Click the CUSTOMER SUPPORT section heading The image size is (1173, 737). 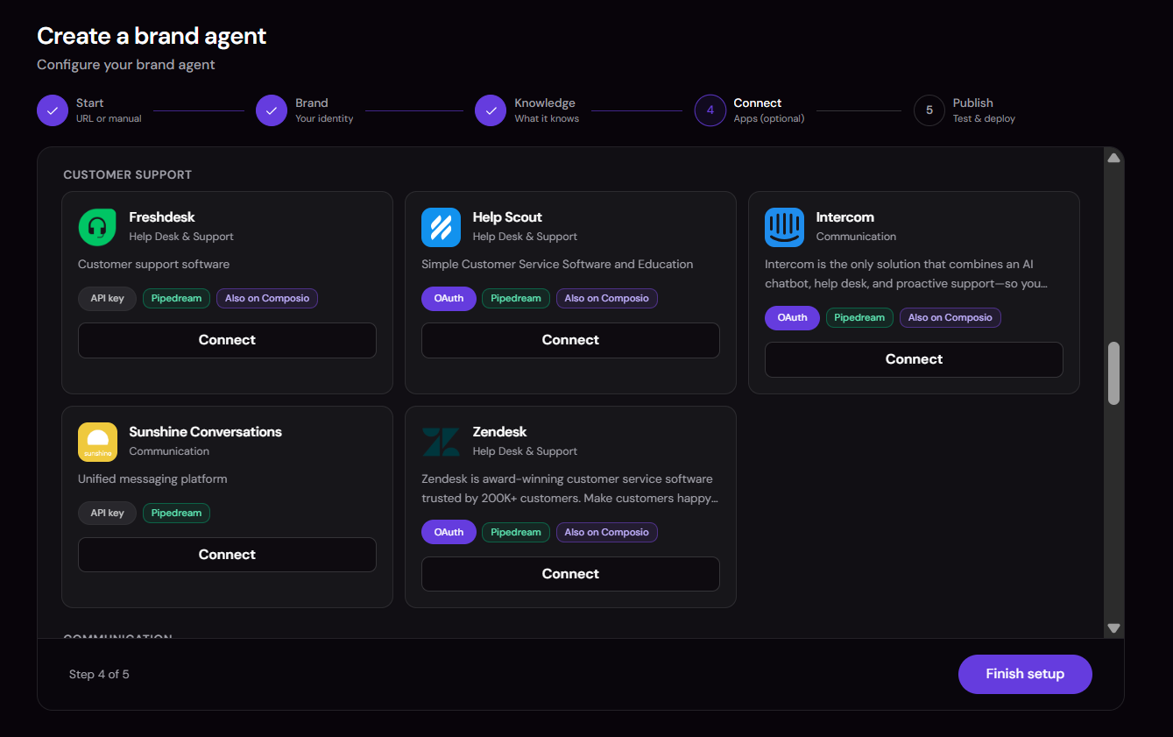coord(128,174)
